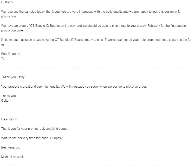Image resolution: width=195 pixels, height=168 pixels.
Task: Click "Best regards," above Michael Alexakis
Action: pos(10,147)
